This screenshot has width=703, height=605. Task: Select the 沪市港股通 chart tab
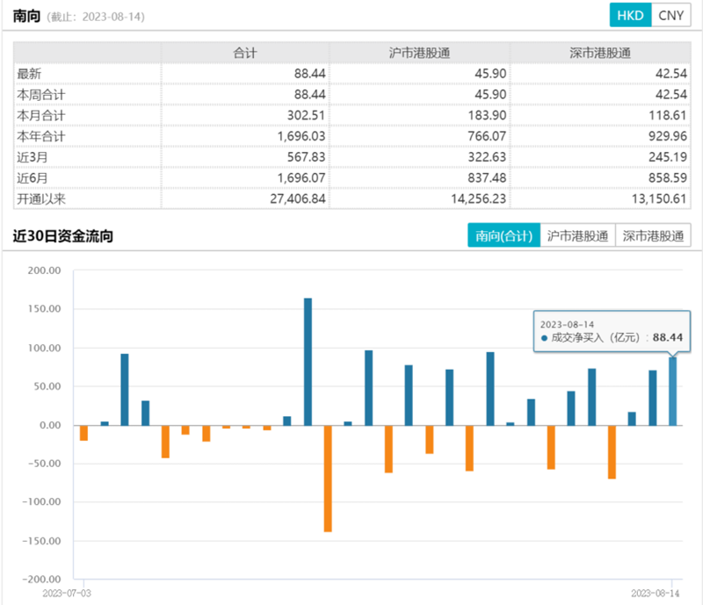point(577,235)
